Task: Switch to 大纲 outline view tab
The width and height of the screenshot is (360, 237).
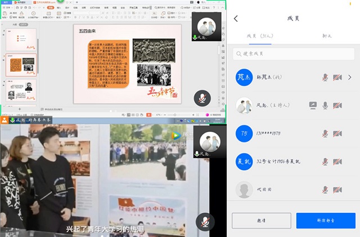Action: pos(15,25)
